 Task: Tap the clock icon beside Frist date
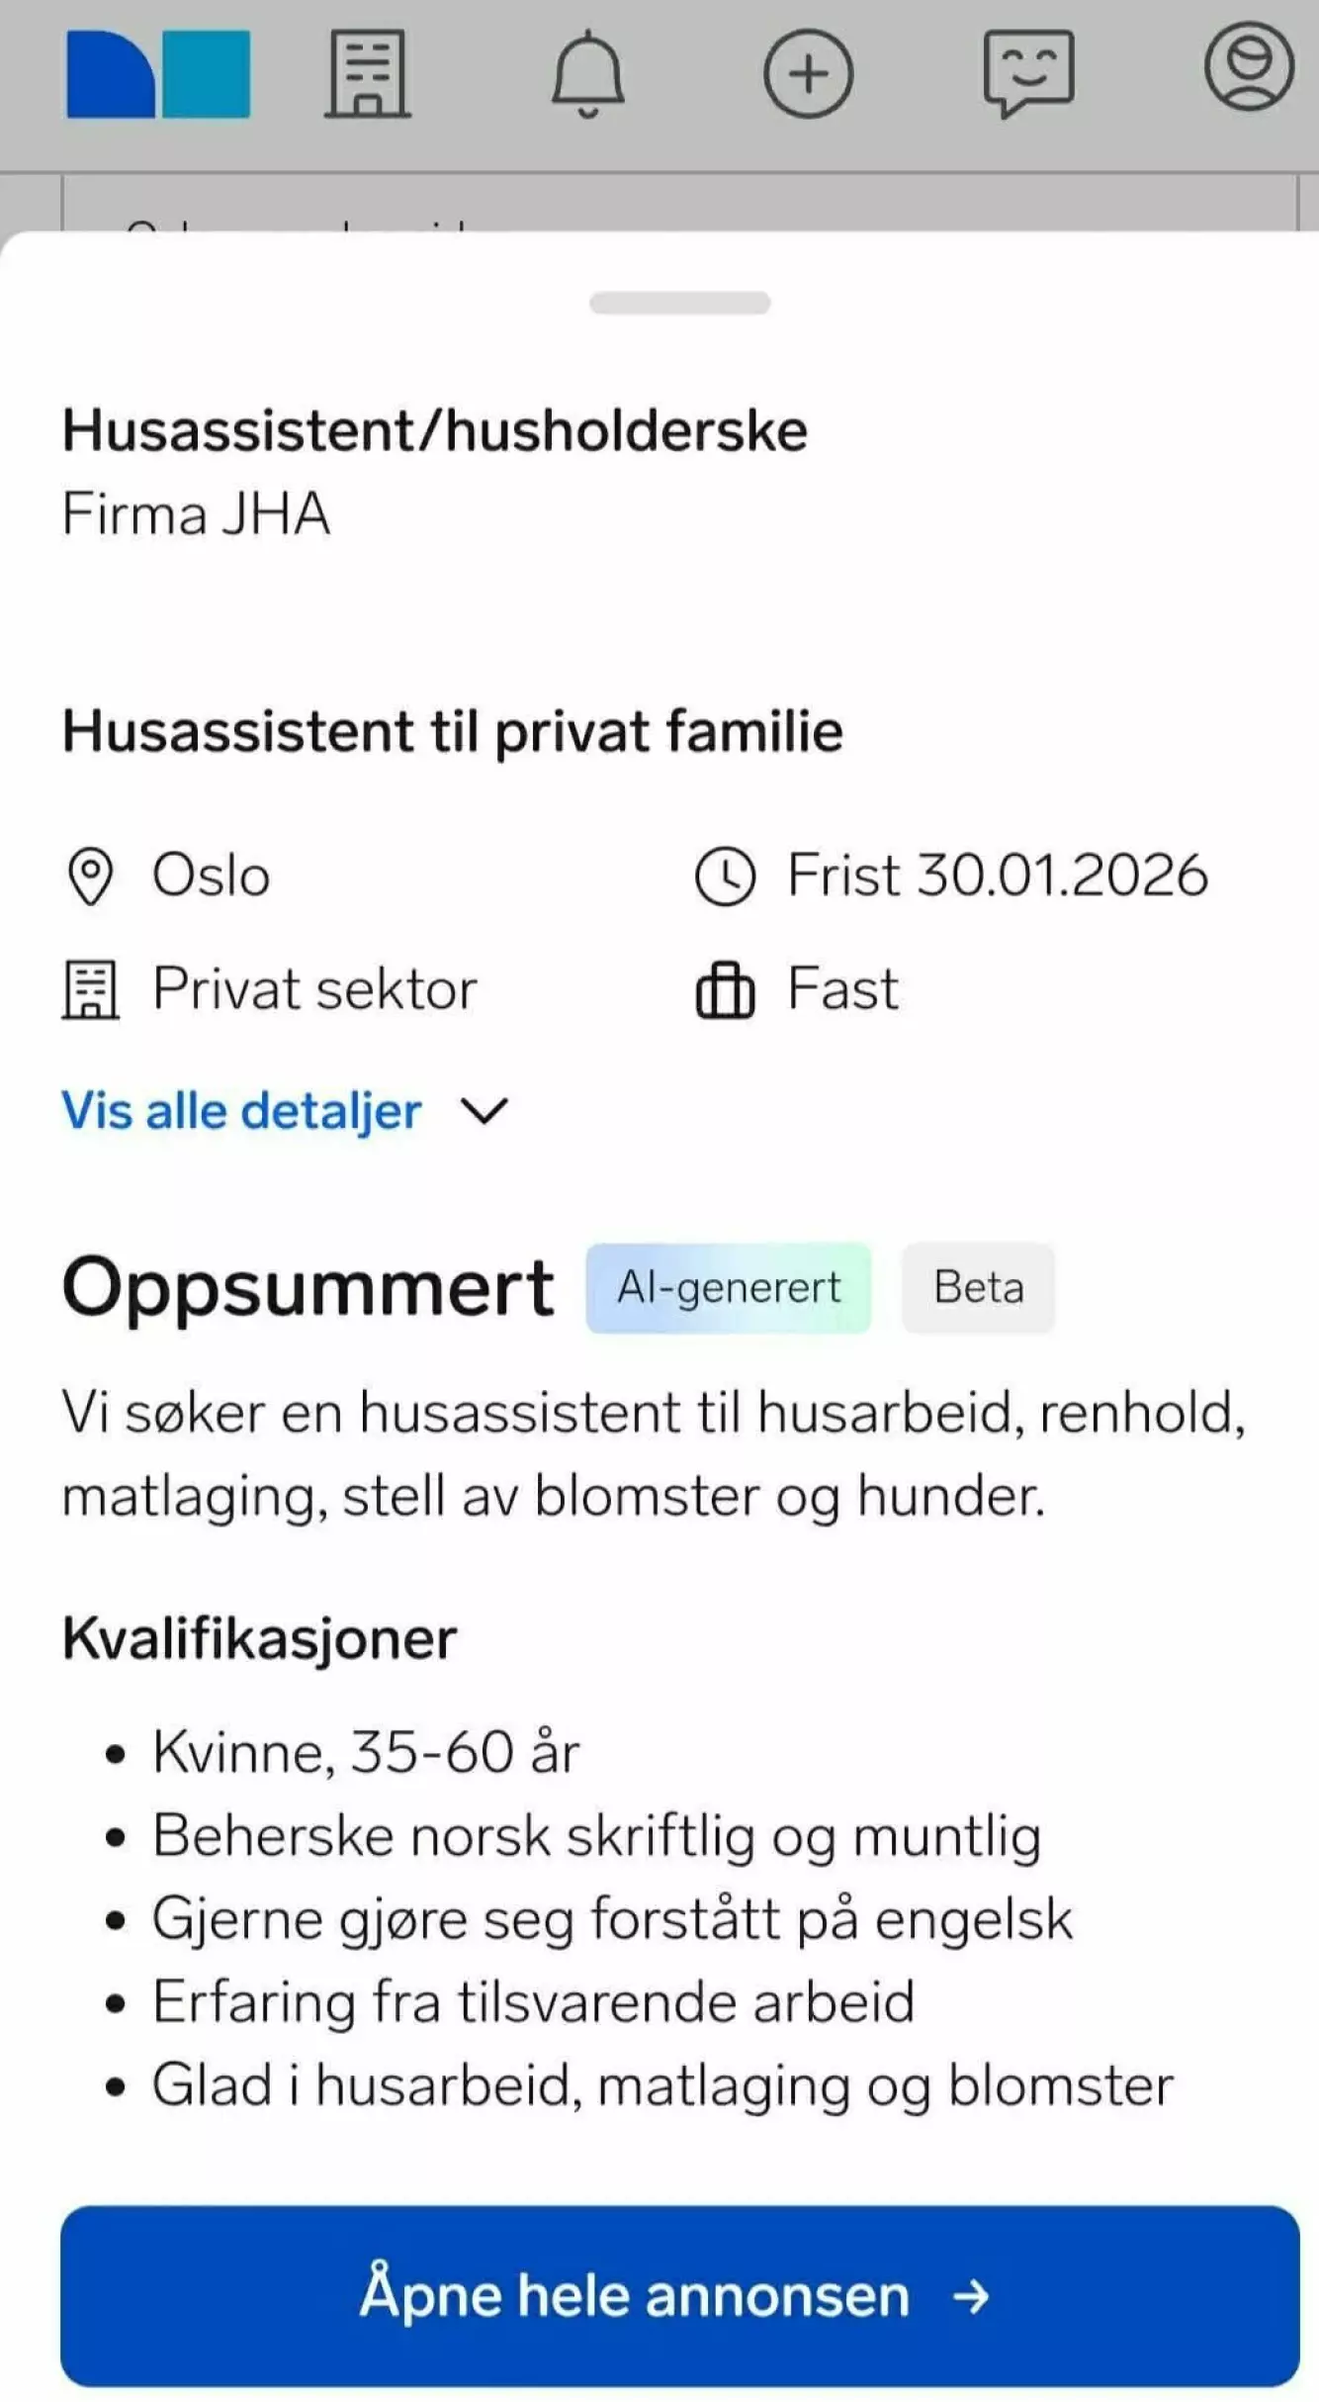pyautogui.click(x=725, y=877)
